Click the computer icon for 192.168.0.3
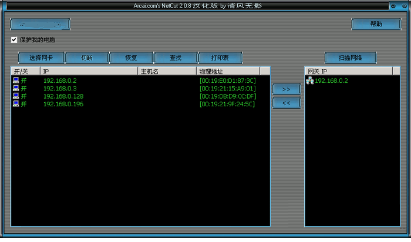Screen dimensions: 411x242 [x=16, y=88]
